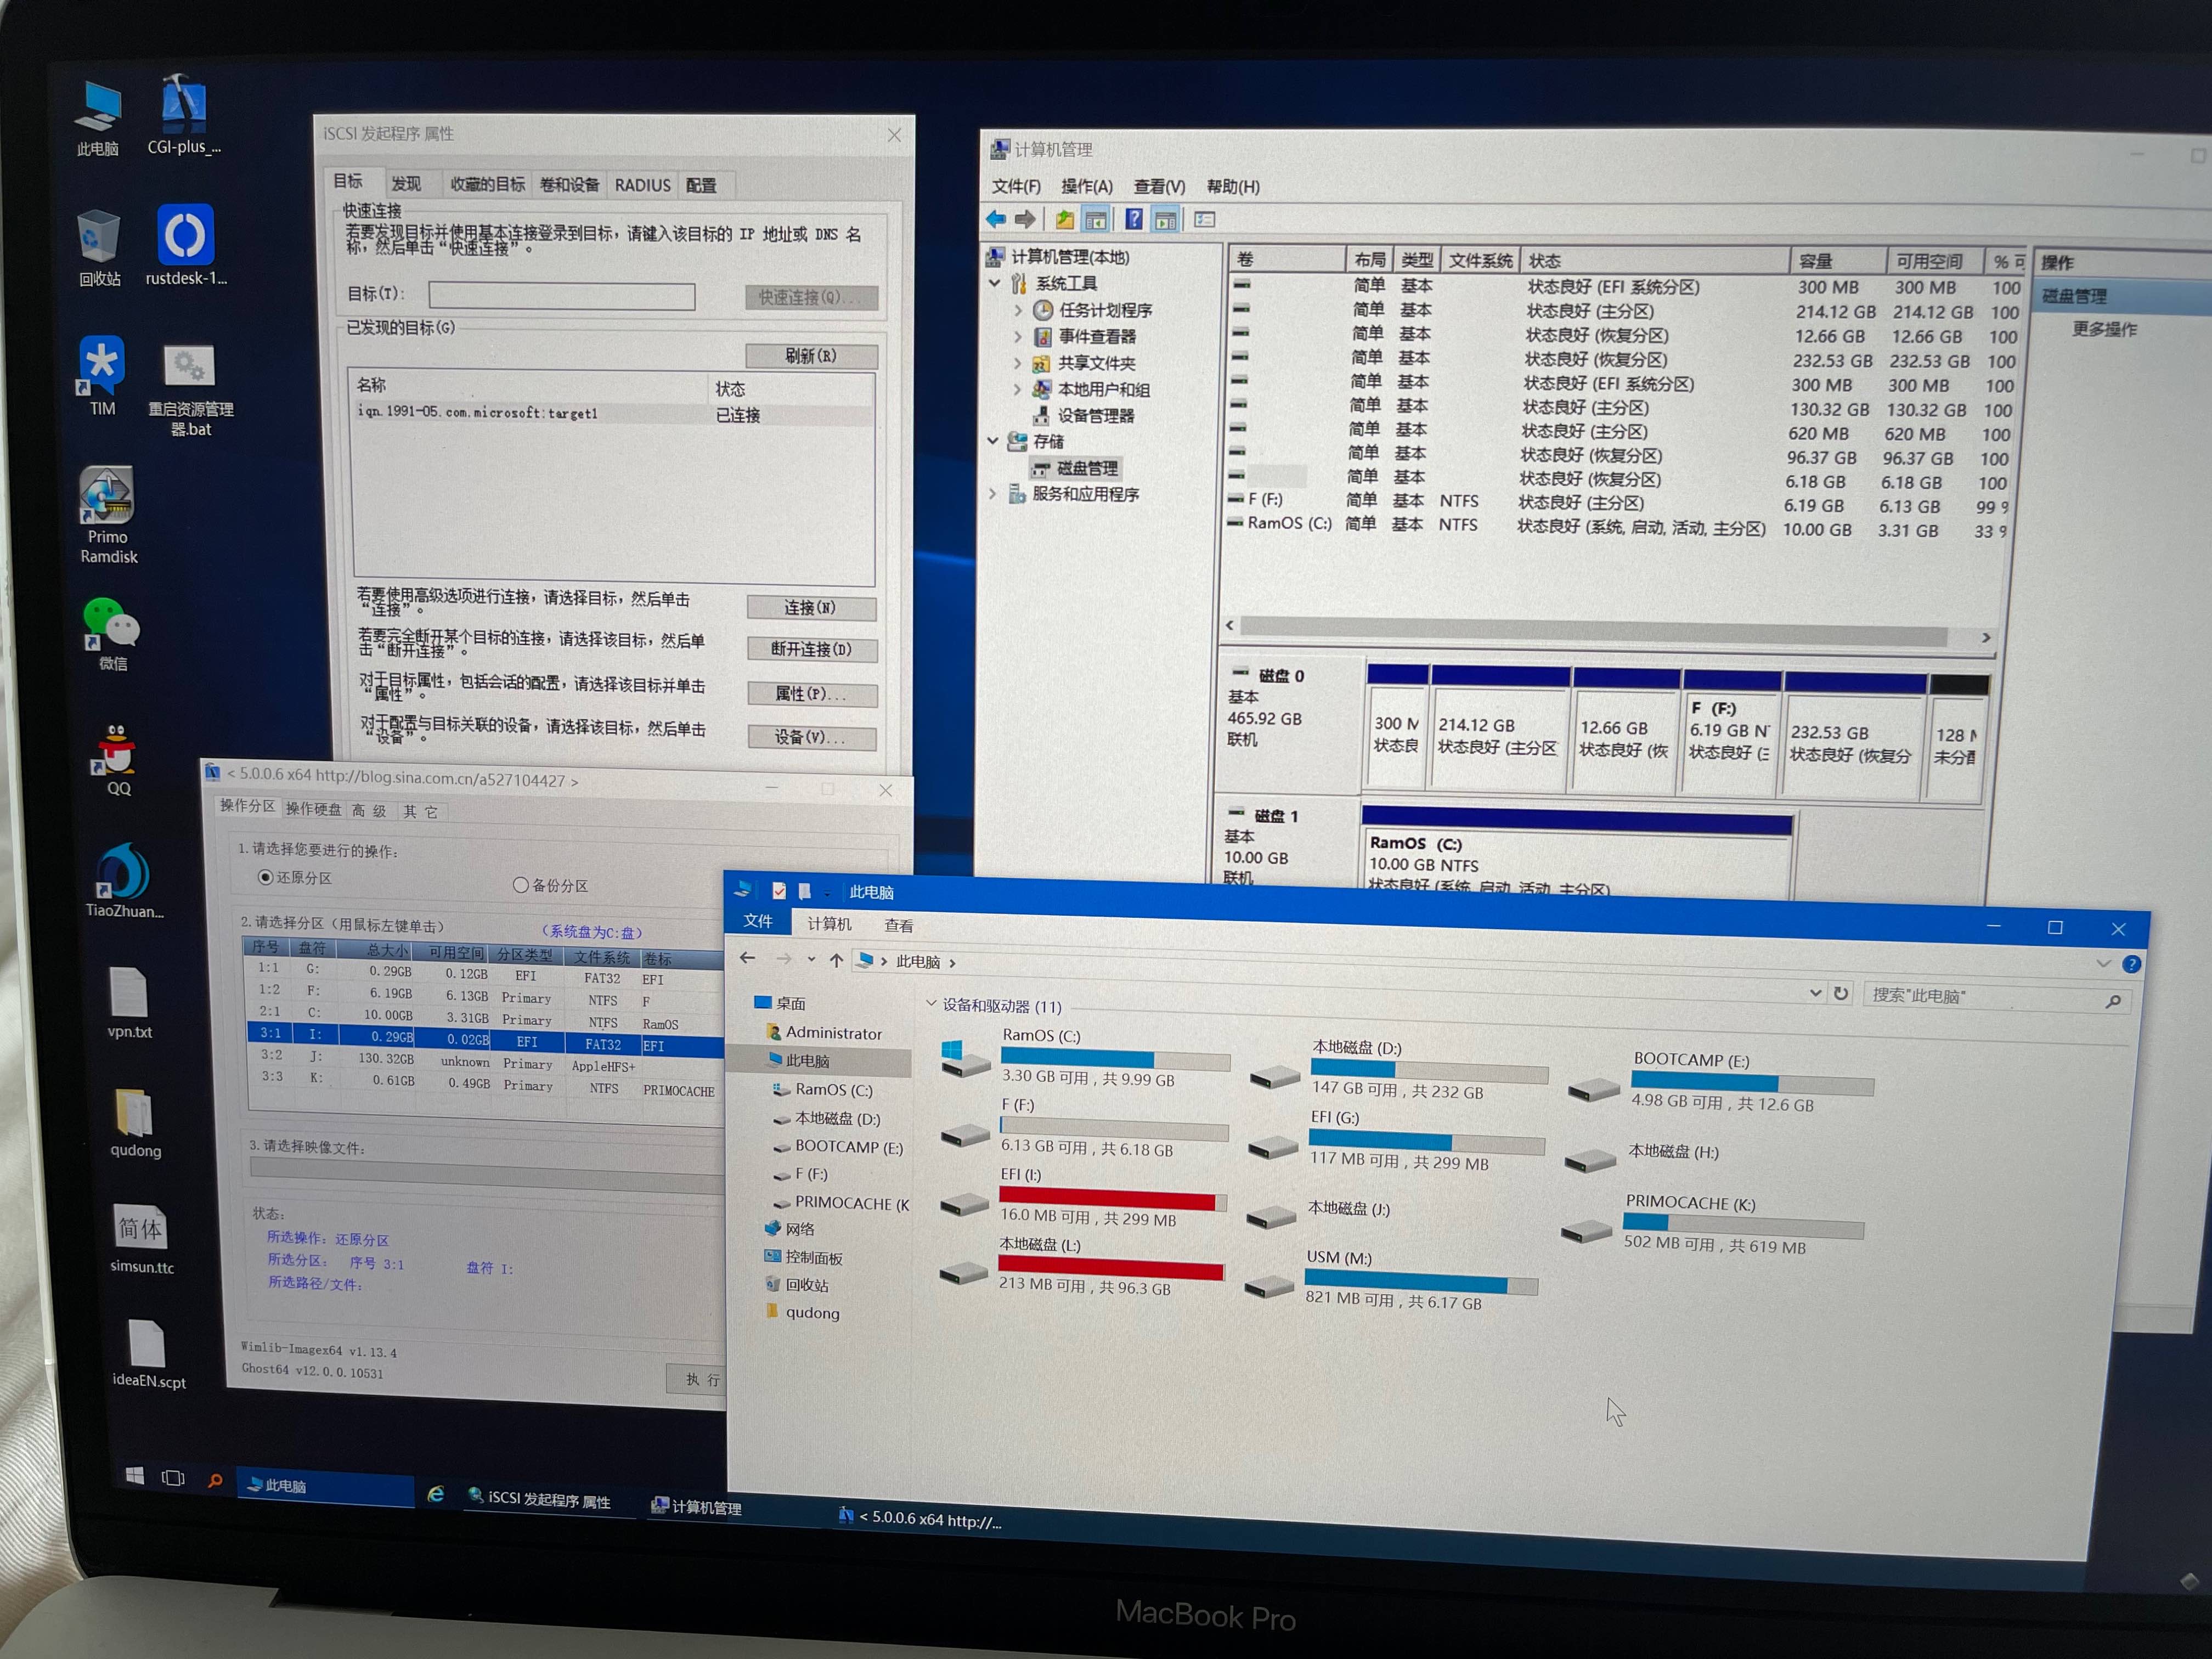
Task: Expand 事件查看器 in the 计算机管理 tree
Action: pos(1018,336)
